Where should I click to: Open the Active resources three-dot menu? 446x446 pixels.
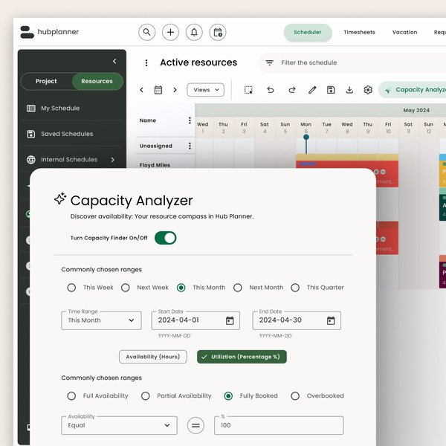tap(146, 62)
